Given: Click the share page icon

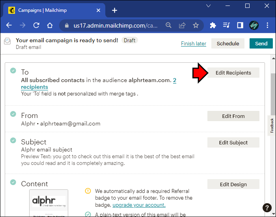Looking at the screenshot, I should (x=182, y=25).
